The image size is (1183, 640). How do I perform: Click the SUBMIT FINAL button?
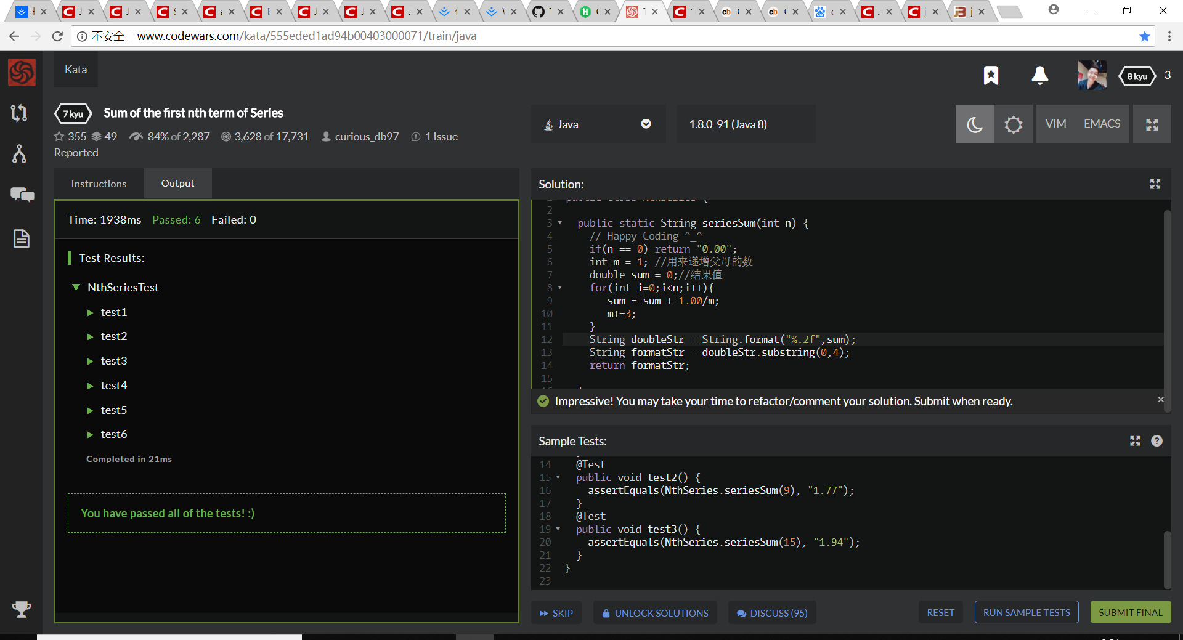click(x=1130, y=612)
